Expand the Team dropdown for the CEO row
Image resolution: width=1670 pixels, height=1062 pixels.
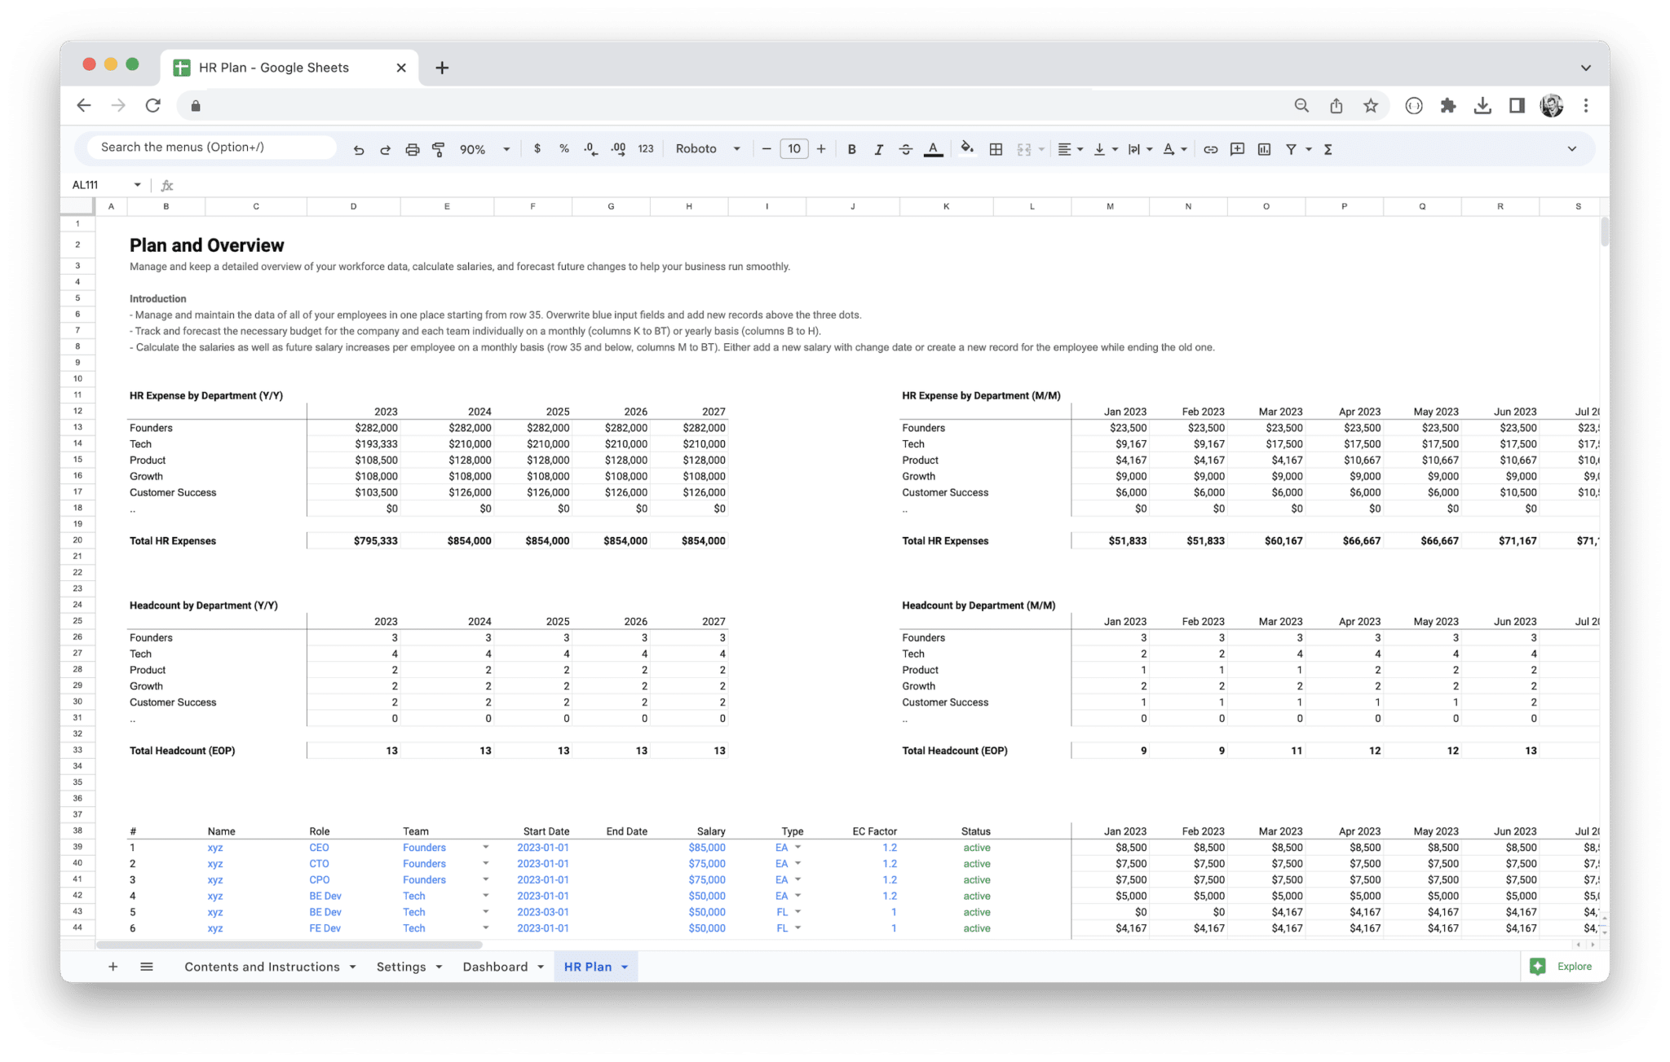[x=485, y=847]
